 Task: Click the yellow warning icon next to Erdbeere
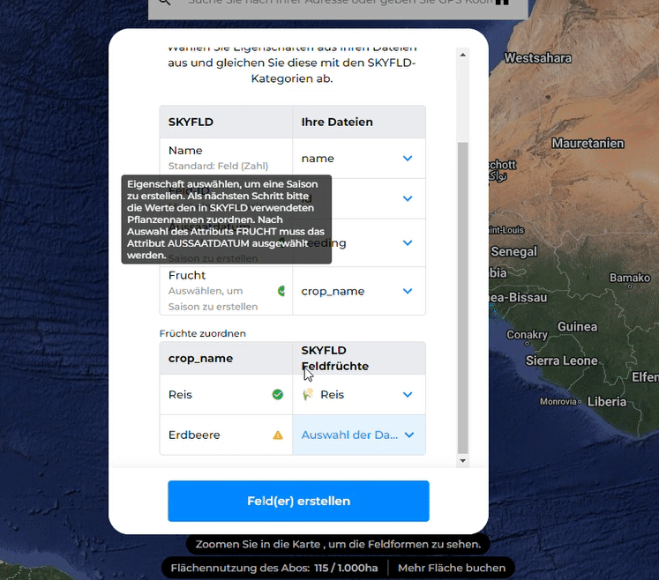278,435
